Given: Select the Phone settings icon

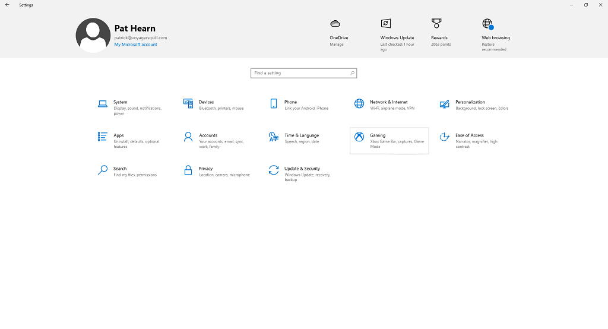Looking at the screenshot, I should (x=274, y=104).
